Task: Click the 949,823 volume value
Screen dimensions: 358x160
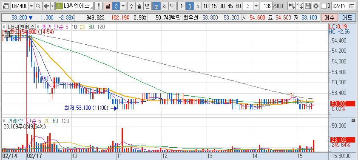Action: pos(95,17)
